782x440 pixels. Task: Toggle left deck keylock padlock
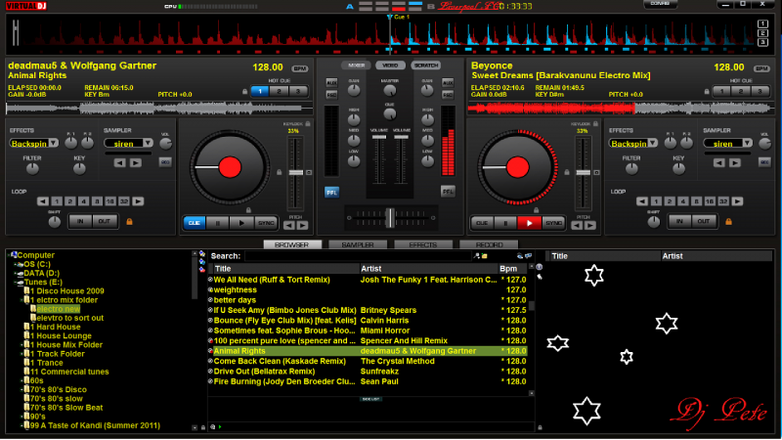pos(308,124)
